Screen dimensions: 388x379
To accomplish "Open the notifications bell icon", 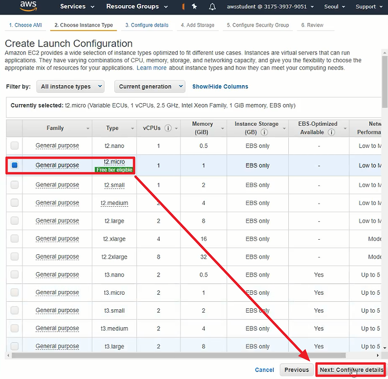I will [212, 6].
